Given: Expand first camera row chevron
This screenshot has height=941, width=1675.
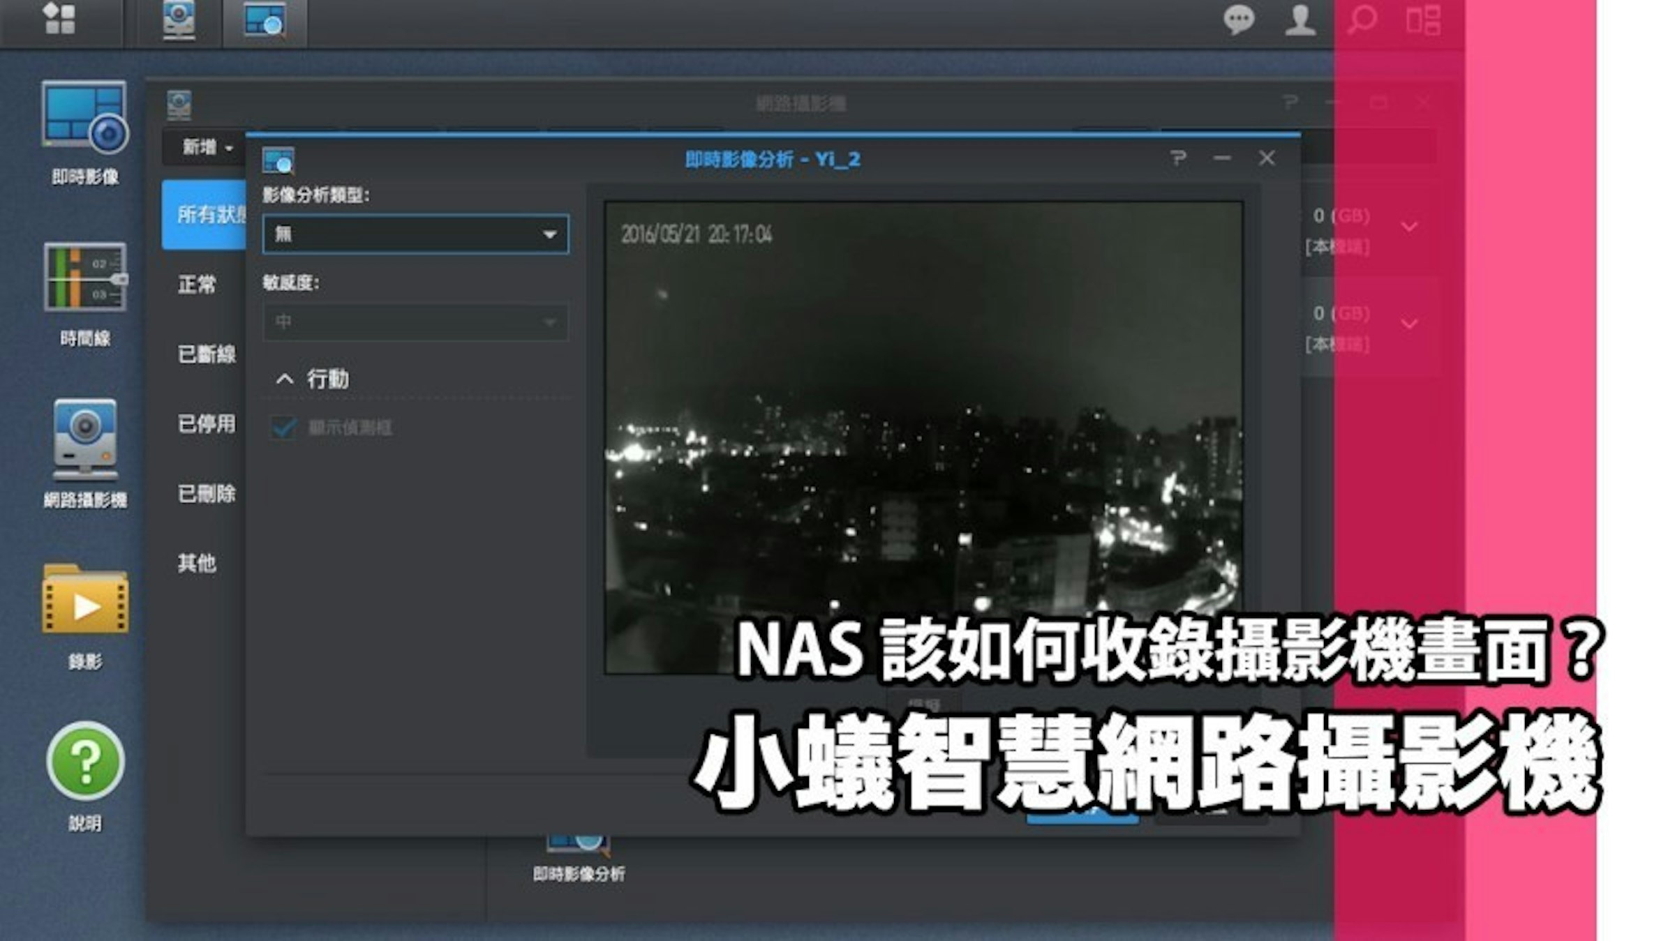Looking at the screenshot, I should click(x=1410, y=227).
